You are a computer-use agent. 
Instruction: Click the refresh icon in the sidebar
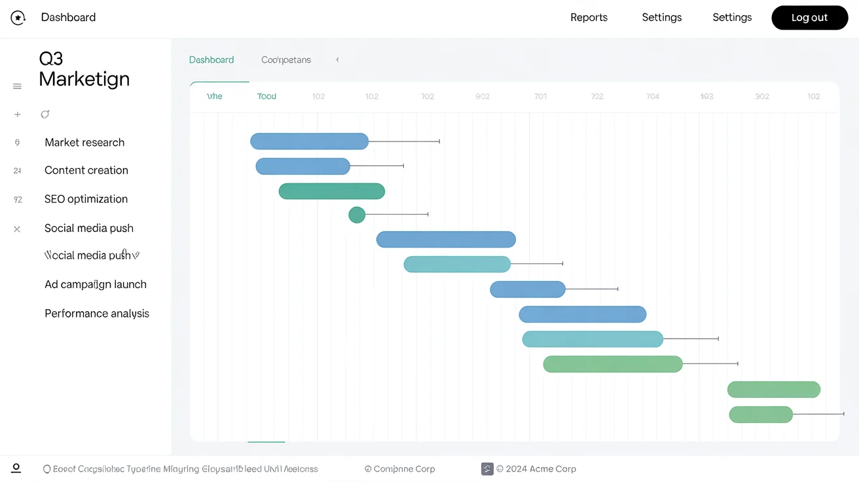(x=45, y=114)
